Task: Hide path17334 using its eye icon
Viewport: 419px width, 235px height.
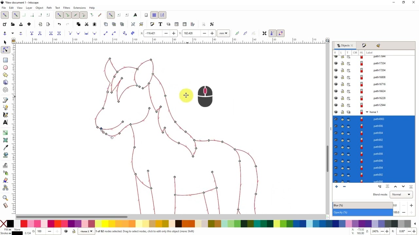Action: tap(336, 63)
